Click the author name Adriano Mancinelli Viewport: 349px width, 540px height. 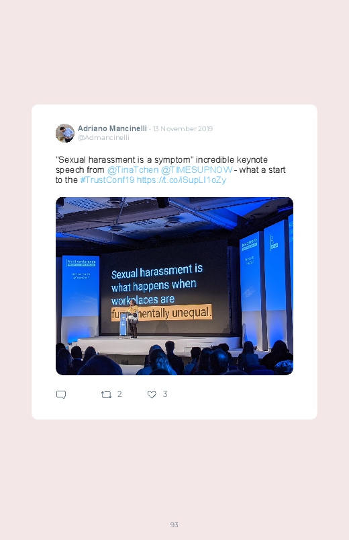coord(112,128)
